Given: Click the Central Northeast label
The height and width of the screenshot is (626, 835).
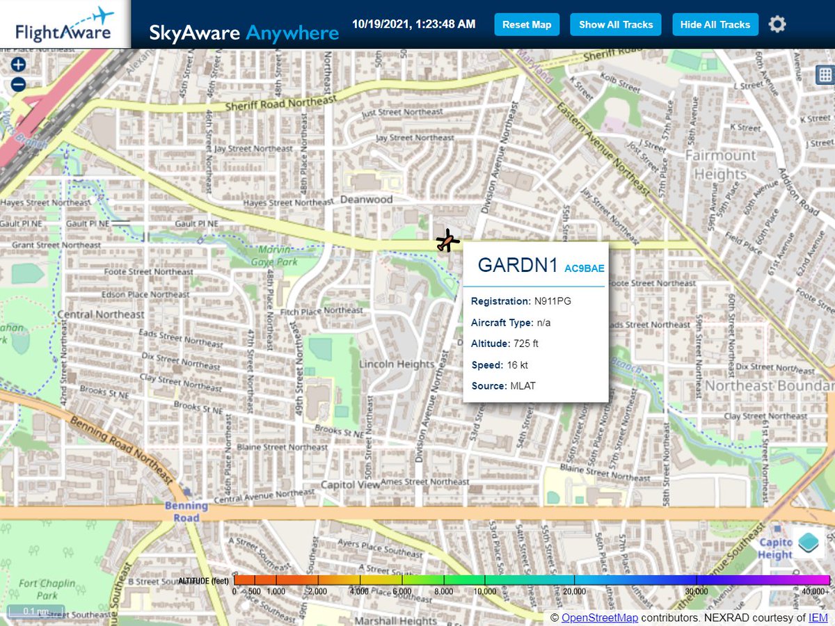Looking at the screenshot, I should [101, 314].
